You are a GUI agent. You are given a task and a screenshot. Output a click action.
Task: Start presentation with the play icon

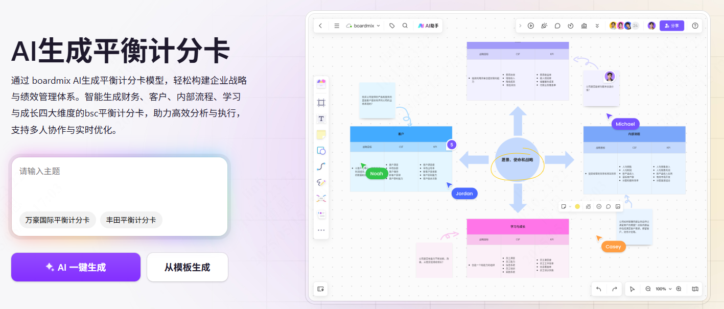click(531, 26)
